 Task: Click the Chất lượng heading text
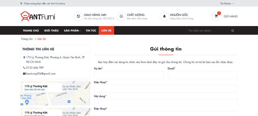[x=136, y=15]
